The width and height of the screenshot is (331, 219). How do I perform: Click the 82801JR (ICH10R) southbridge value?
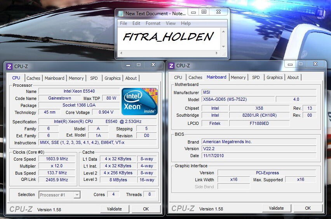(260, 115)
